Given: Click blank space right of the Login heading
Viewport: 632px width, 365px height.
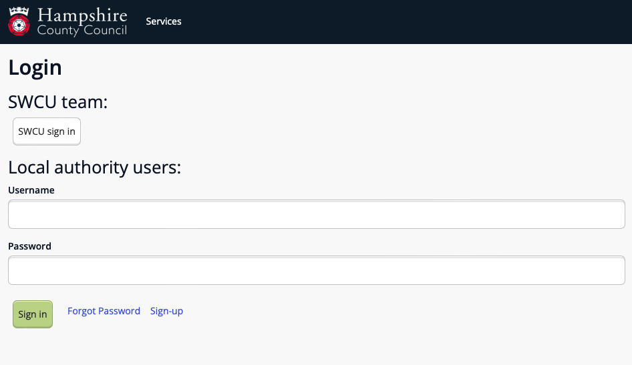Looking at the screenshot, I should pyautogui.click(x=334, y=67).
